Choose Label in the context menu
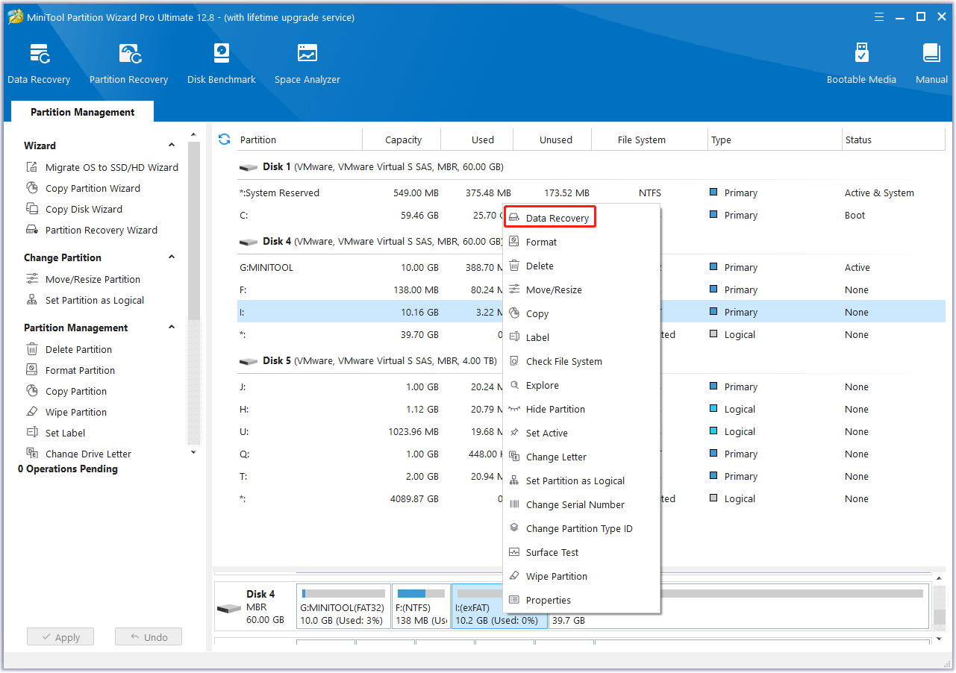 click(x=582, y=337)
